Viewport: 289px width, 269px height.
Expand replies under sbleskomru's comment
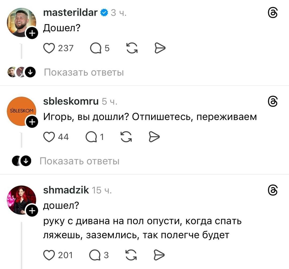(x=79, y=161)
